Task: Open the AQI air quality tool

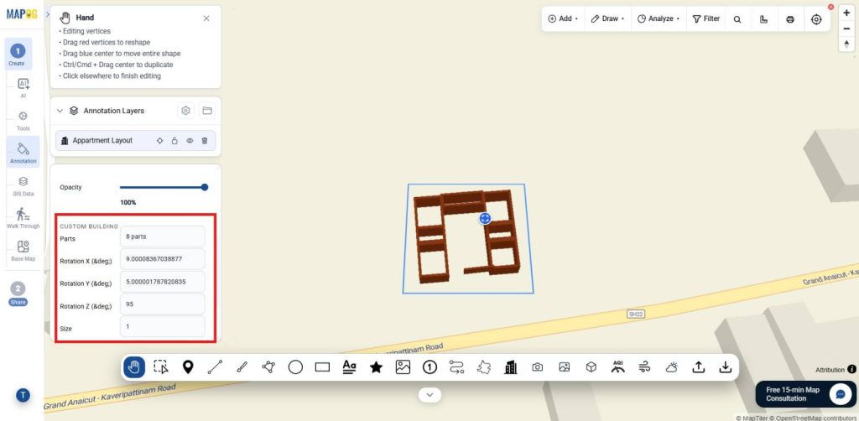Action: click(618, 367)
